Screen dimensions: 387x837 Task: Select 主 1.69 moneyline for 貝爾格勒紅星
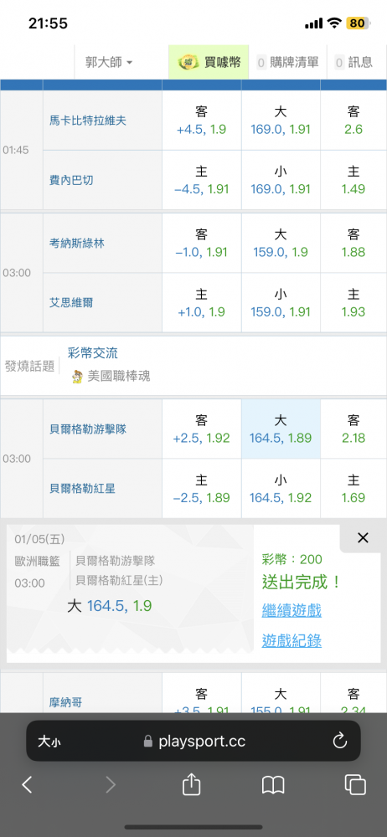(353, 489)
